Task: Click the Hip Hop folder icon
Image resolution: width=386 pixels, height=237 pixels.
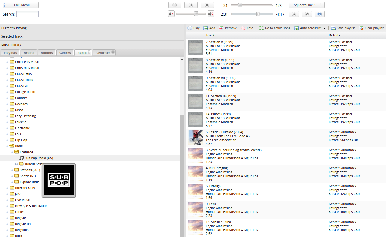Action: [x=12, y=140]
